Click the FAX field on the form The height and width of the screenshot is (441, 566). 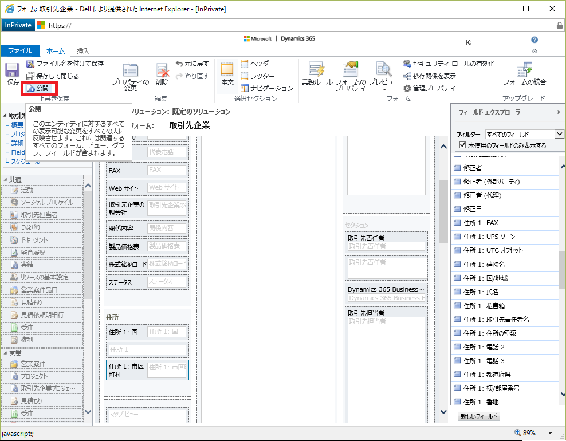147,170
